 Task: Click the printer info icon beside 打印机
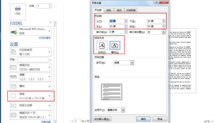click(50, 22)
